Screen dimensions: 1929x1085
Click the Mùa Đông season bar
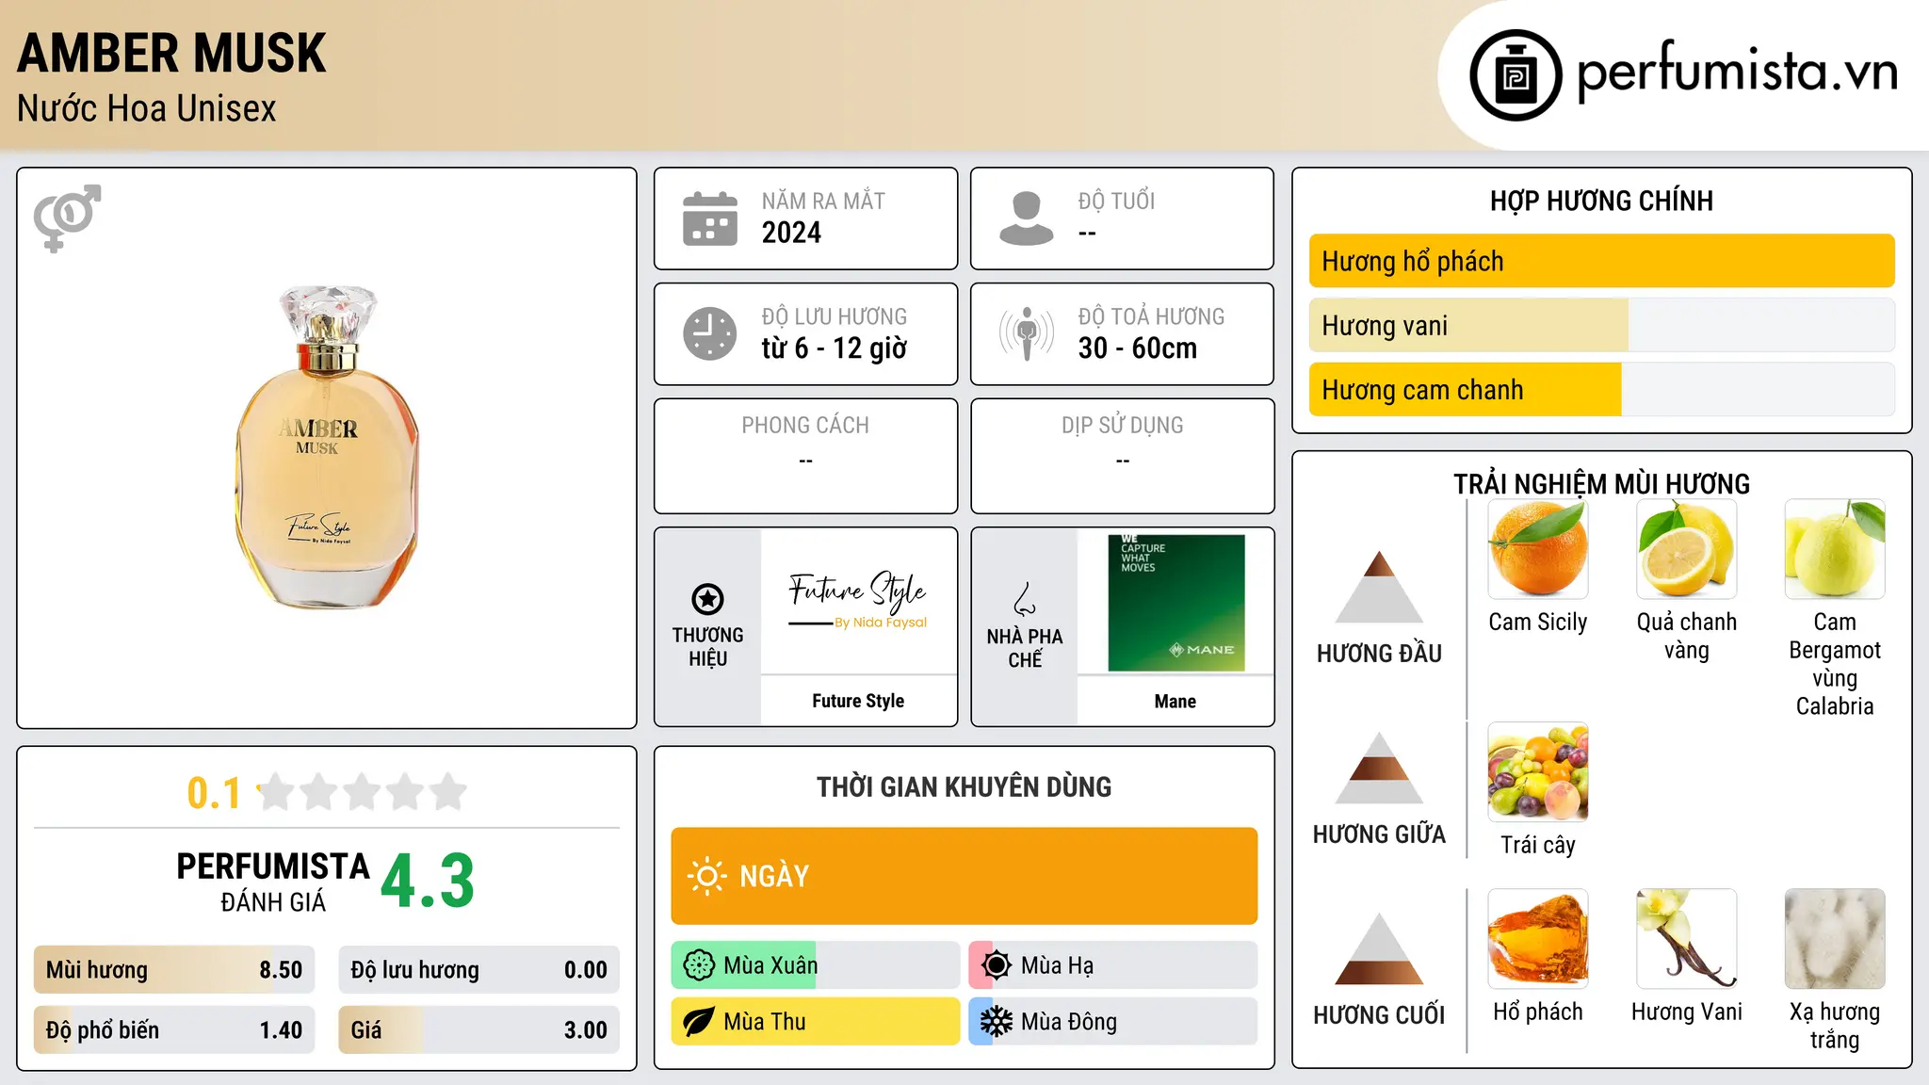tap(1113, 1022)
